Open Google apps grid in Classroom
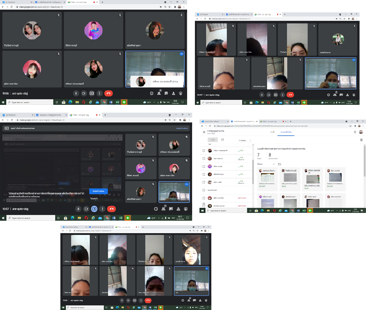Image resolution: width=366 pixels, height=310 pixels. [x=354, y=132]
